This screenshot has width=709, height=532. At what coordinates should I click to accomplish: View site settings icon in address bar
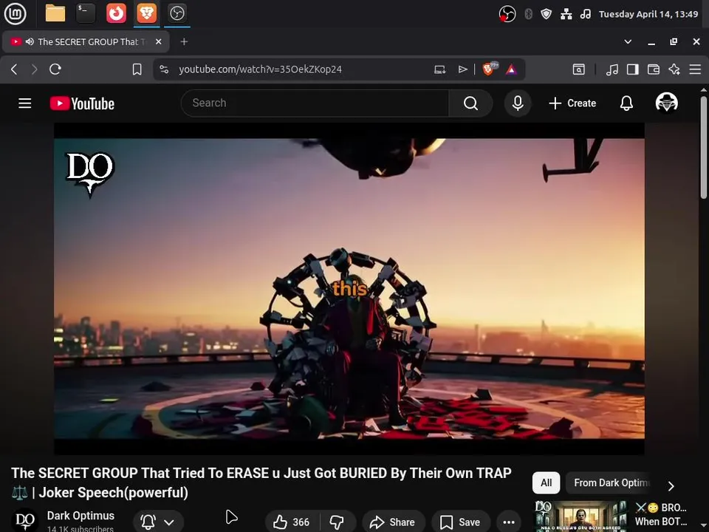click(x=164, y=69)
